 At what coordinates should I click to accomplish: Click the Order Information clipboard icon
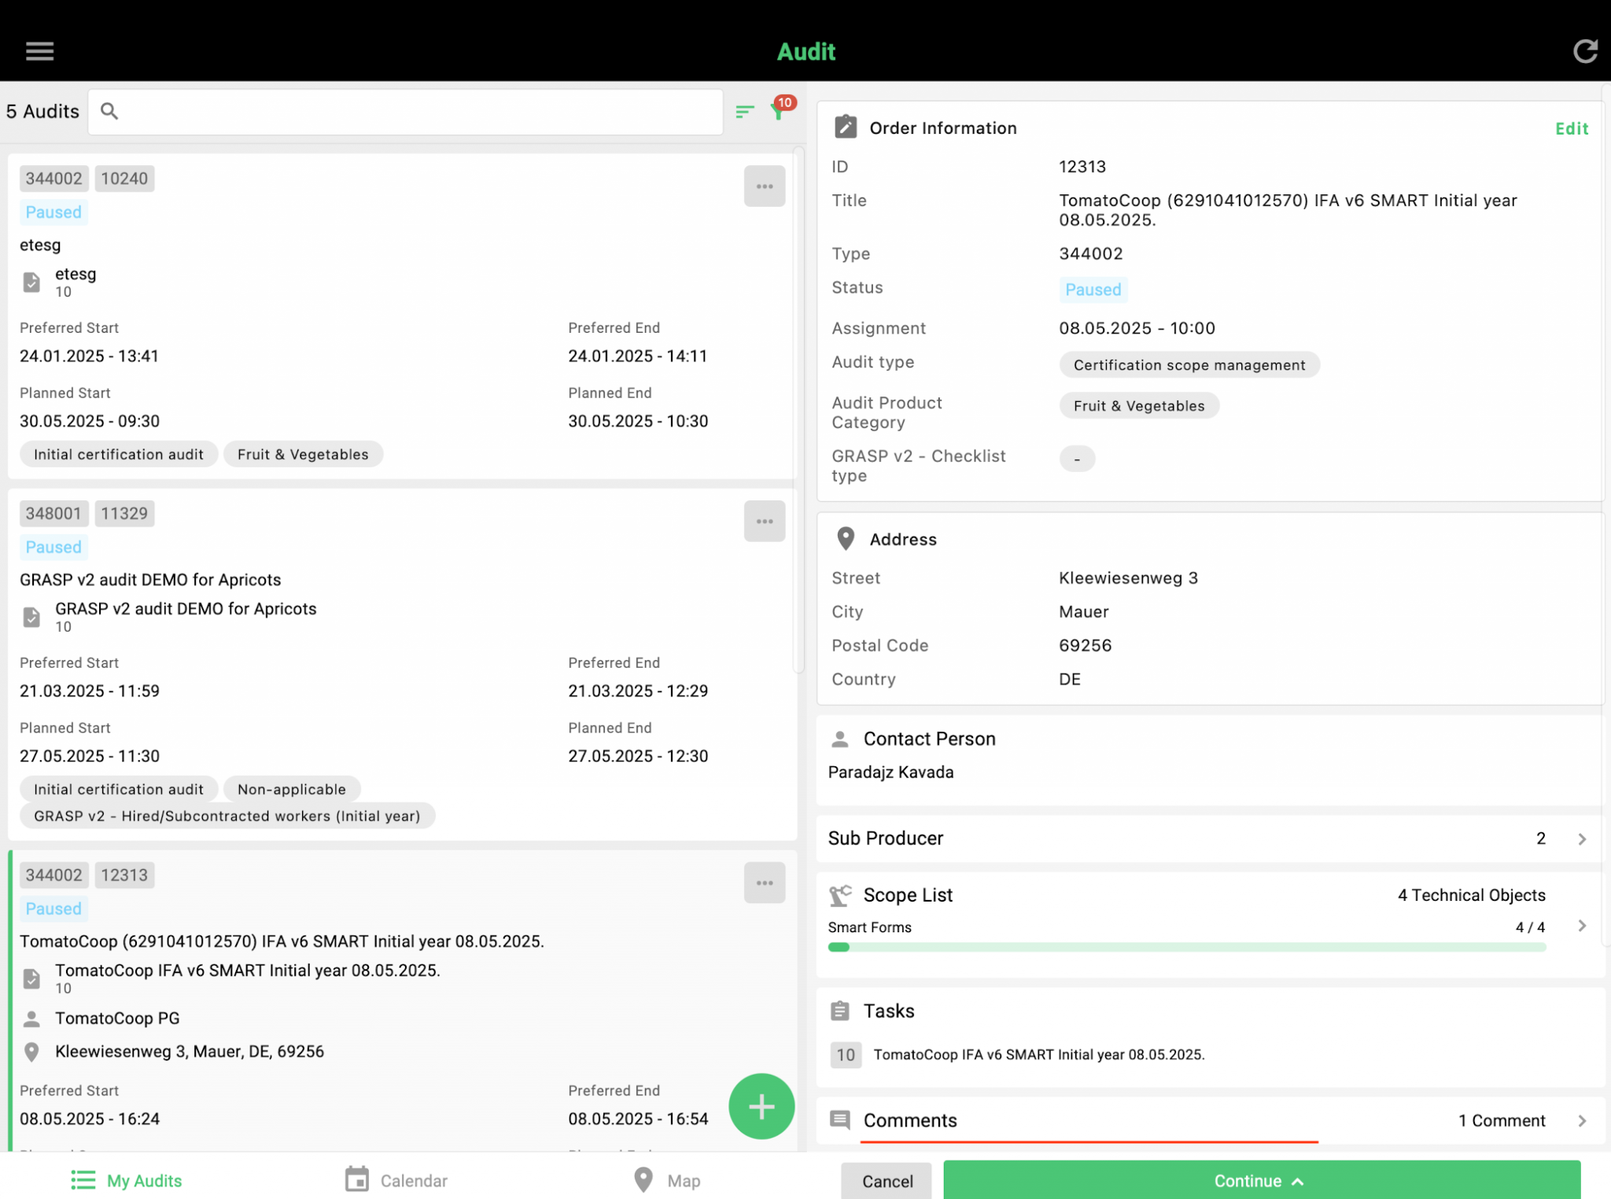(846, 127)
